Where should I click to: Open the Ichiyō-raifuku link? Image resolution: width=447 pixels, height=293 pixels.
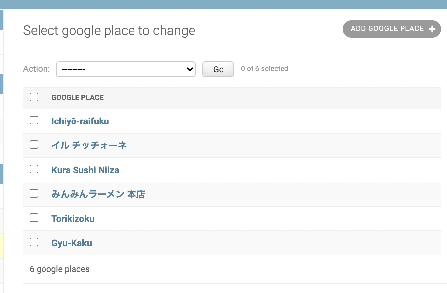click(80, 121)
